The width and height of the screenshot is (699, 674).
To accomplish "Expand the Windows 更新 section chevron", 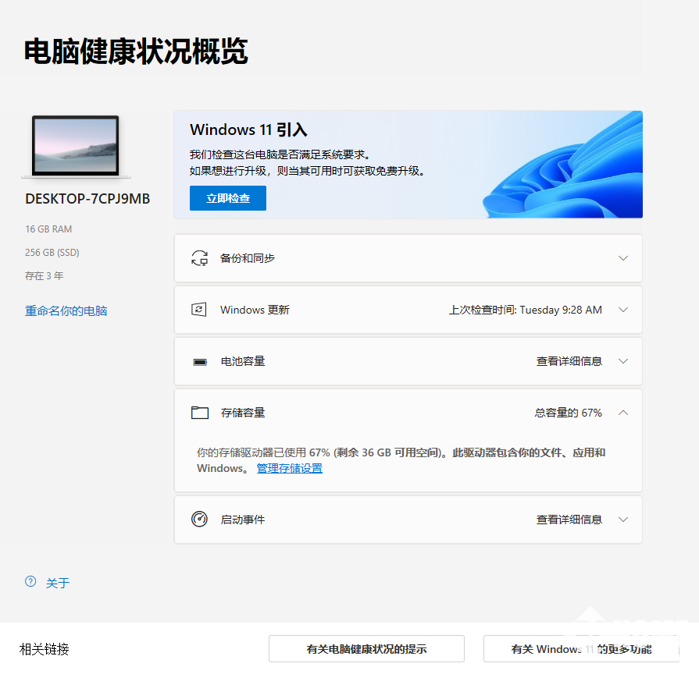I will 622,310.
